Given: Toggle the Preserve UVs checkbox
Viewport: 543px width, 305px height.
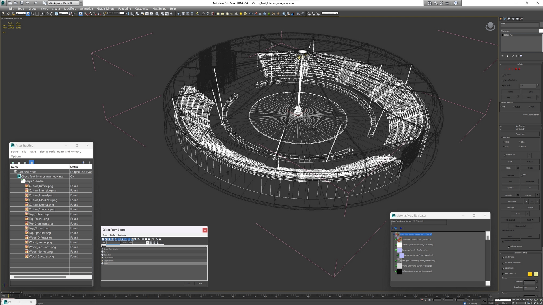Looking at the screenshot, I should (x=505, y=155).
